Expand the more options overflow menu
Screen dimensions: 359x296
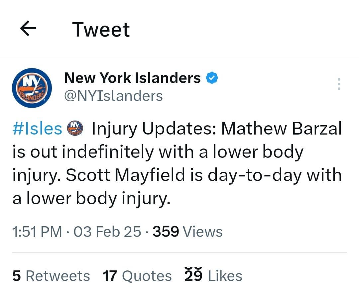click(x=339, y=84)
